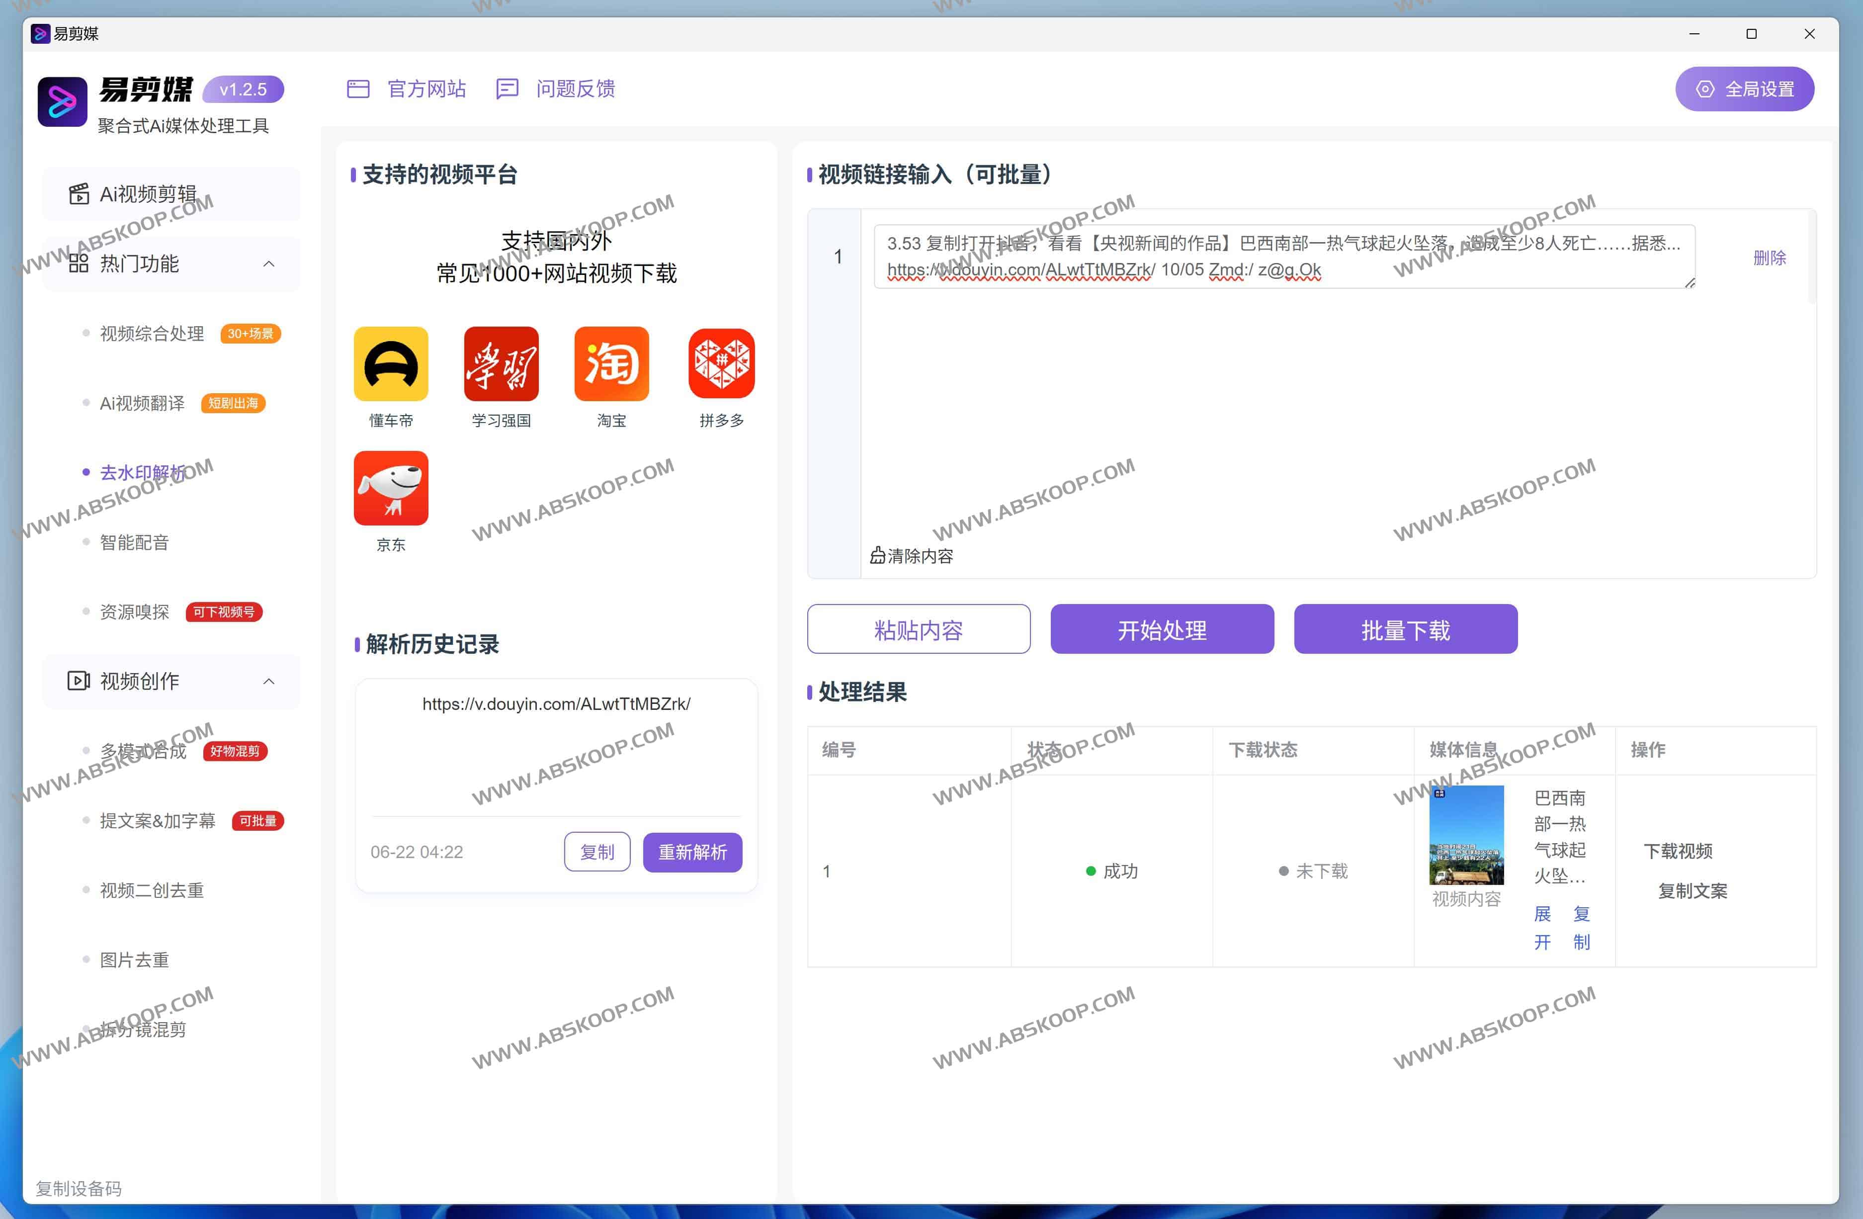Click the 京东 platform icon

coord(391,488)
